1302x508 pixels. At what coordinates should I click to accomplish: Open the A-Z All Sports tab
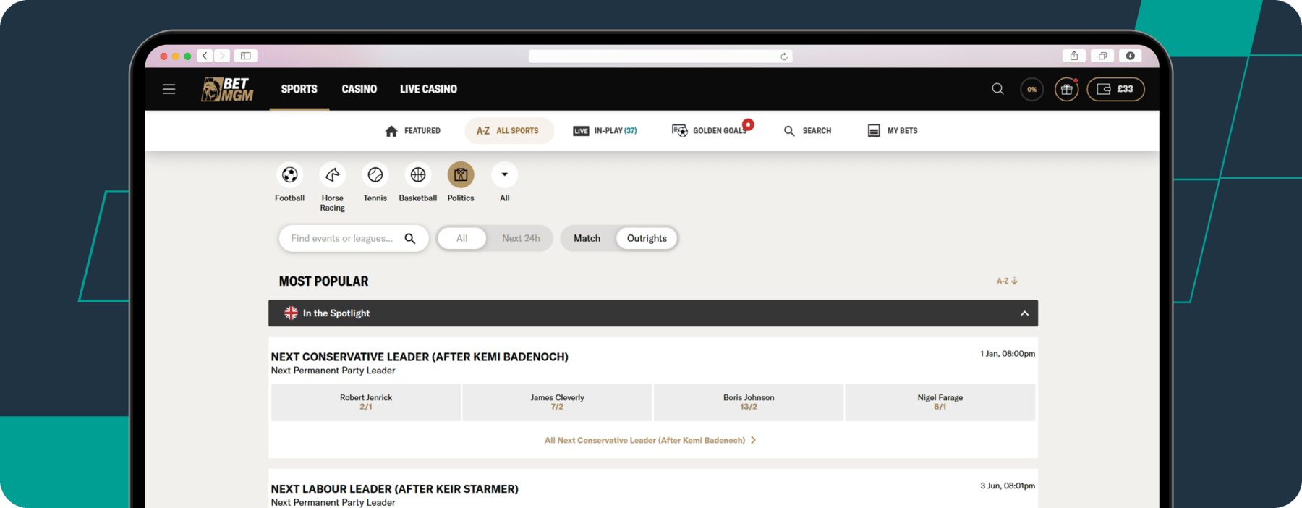[509, 131]
